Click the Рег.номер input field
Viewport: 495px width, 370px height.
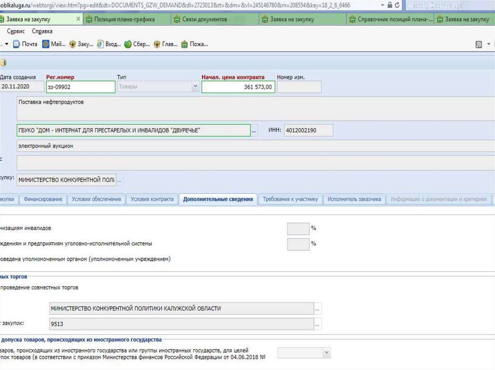80,87
